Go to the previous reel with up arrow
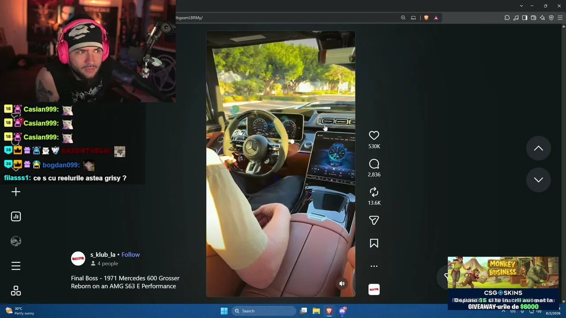The width and height of the screenshot is (566, 318). [x=538, y=148]
